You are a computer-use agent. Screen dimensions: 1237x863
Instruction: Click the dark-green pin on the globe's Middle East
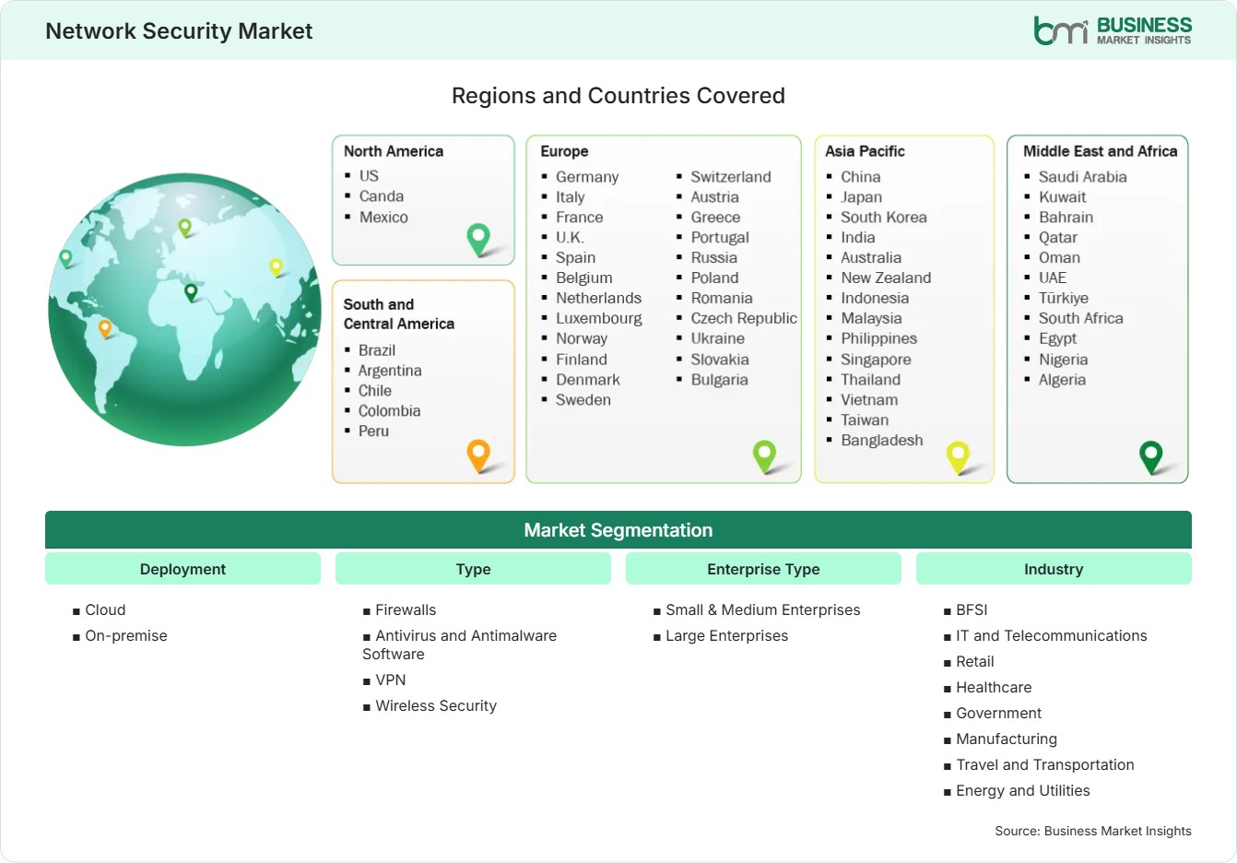click(x=191, y=292)
